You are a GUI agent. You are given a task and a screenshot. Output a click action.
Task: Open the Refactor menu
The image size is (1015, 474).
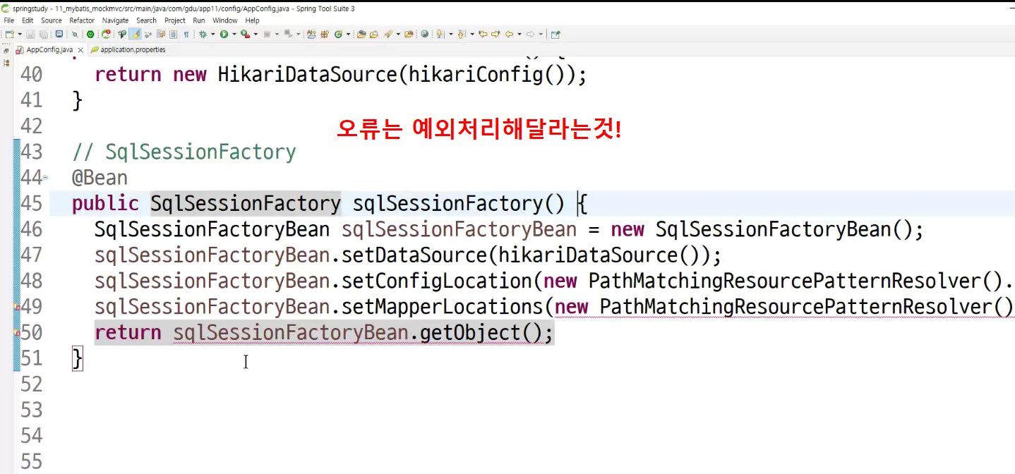tap(82, 20)
